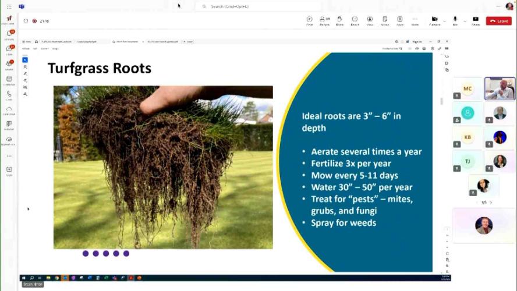Show the People participants list

coord(324,20)
